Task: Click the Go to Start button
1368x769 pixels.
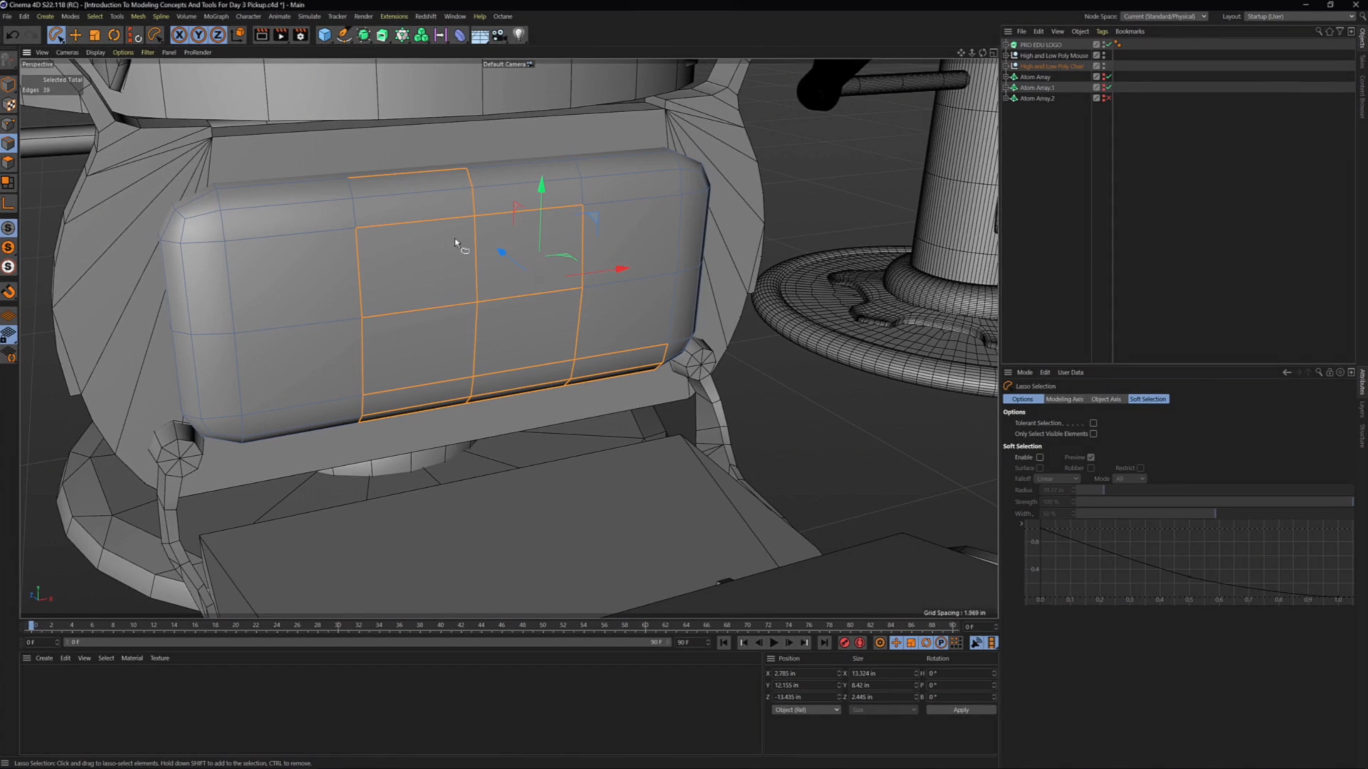Action: pyautogui.click(x=724, y=643)
